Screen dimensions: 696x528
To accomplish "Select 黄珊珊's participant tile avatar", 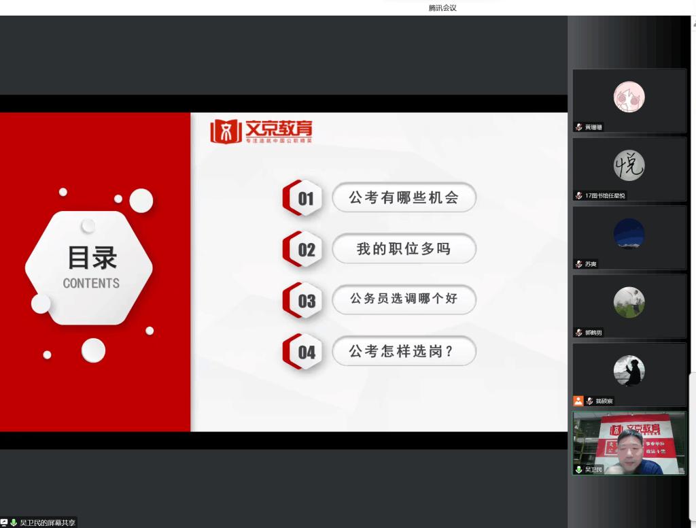I will tap(629, 97).
